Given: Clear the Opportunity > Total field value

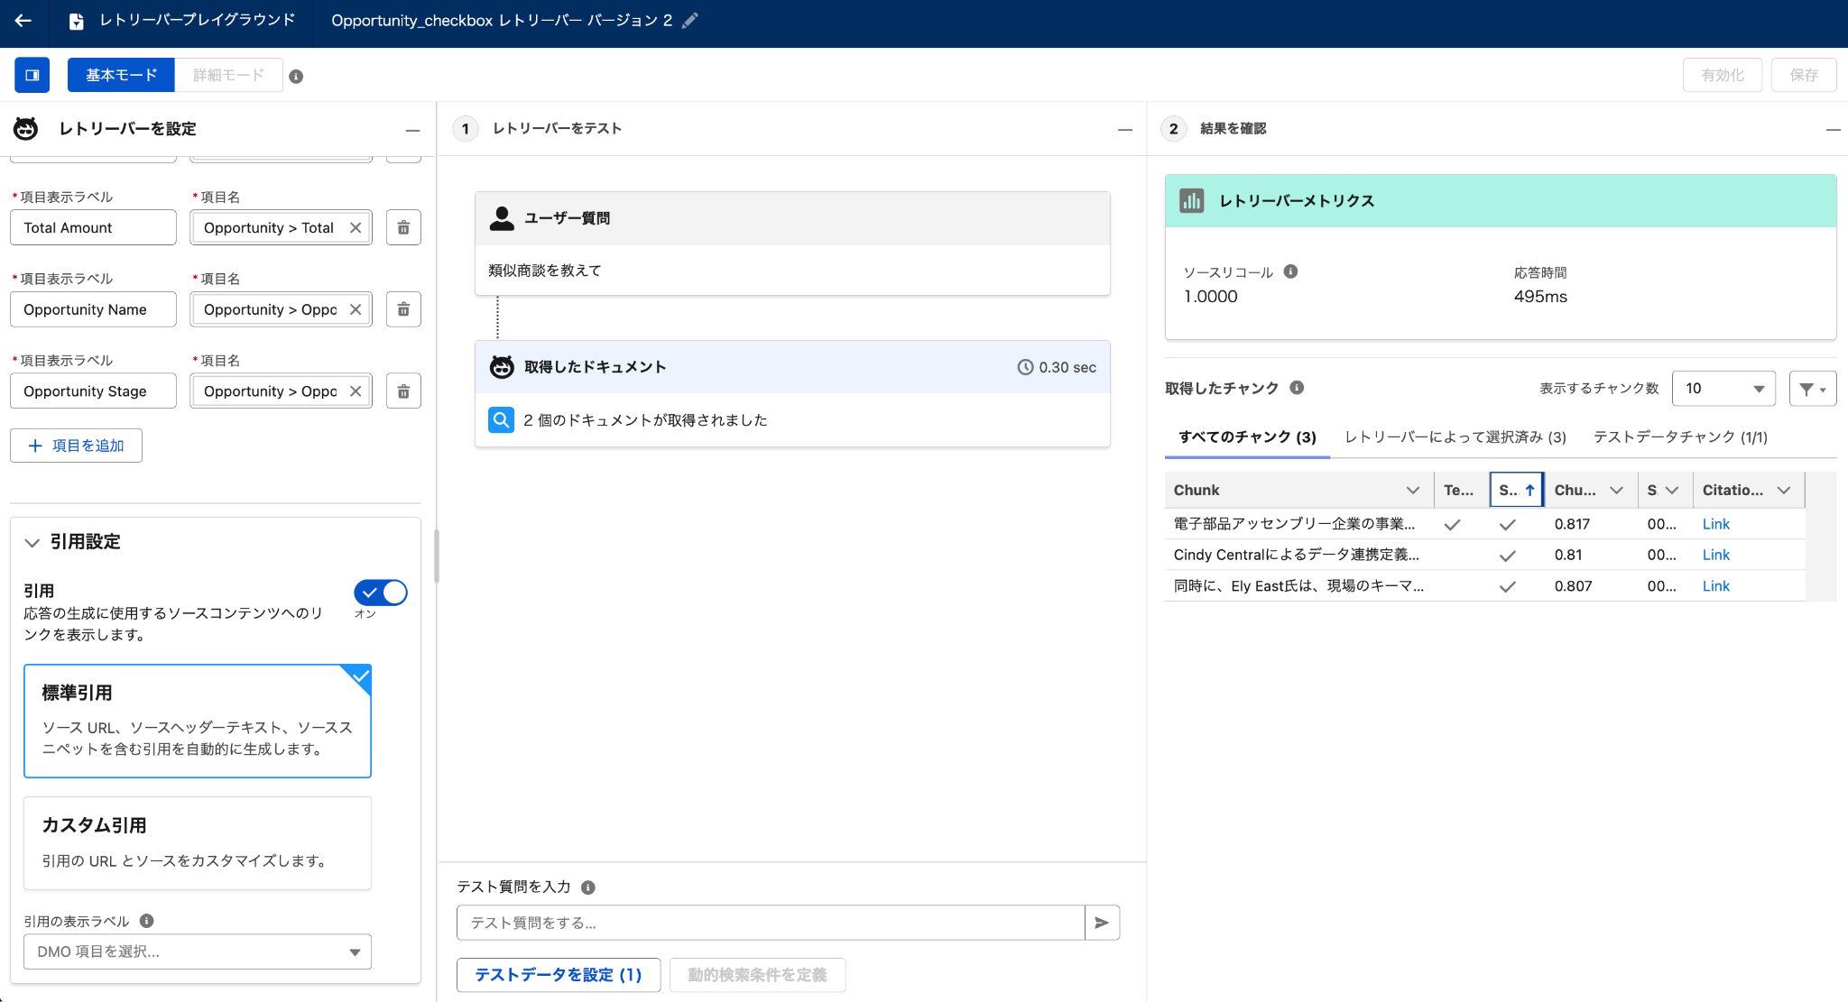Looking at the screenshot, I should click(356, 228).
